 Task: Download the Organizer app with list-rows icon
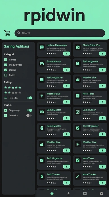[x=66, y=86]
